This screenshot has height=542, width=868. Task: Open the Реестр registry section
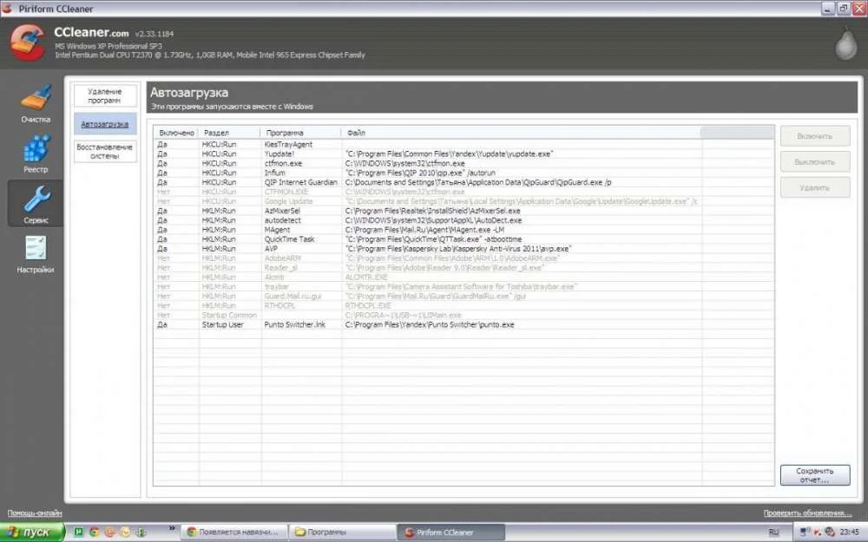click(x=36, y=154)
